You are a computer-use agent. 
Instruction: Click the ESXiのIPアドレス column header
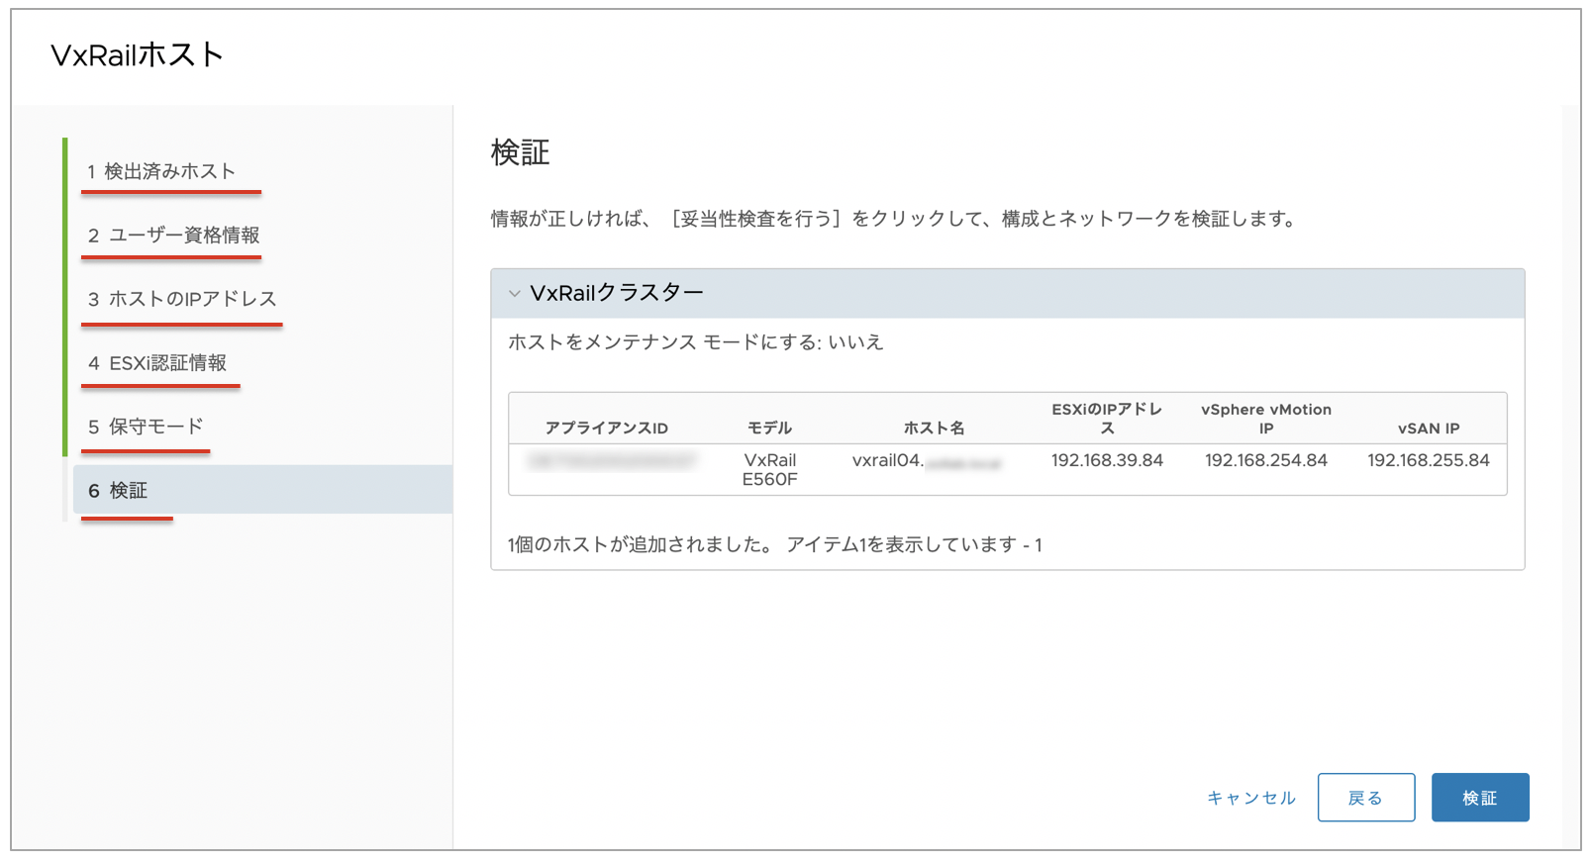(x=1107, y=419)
